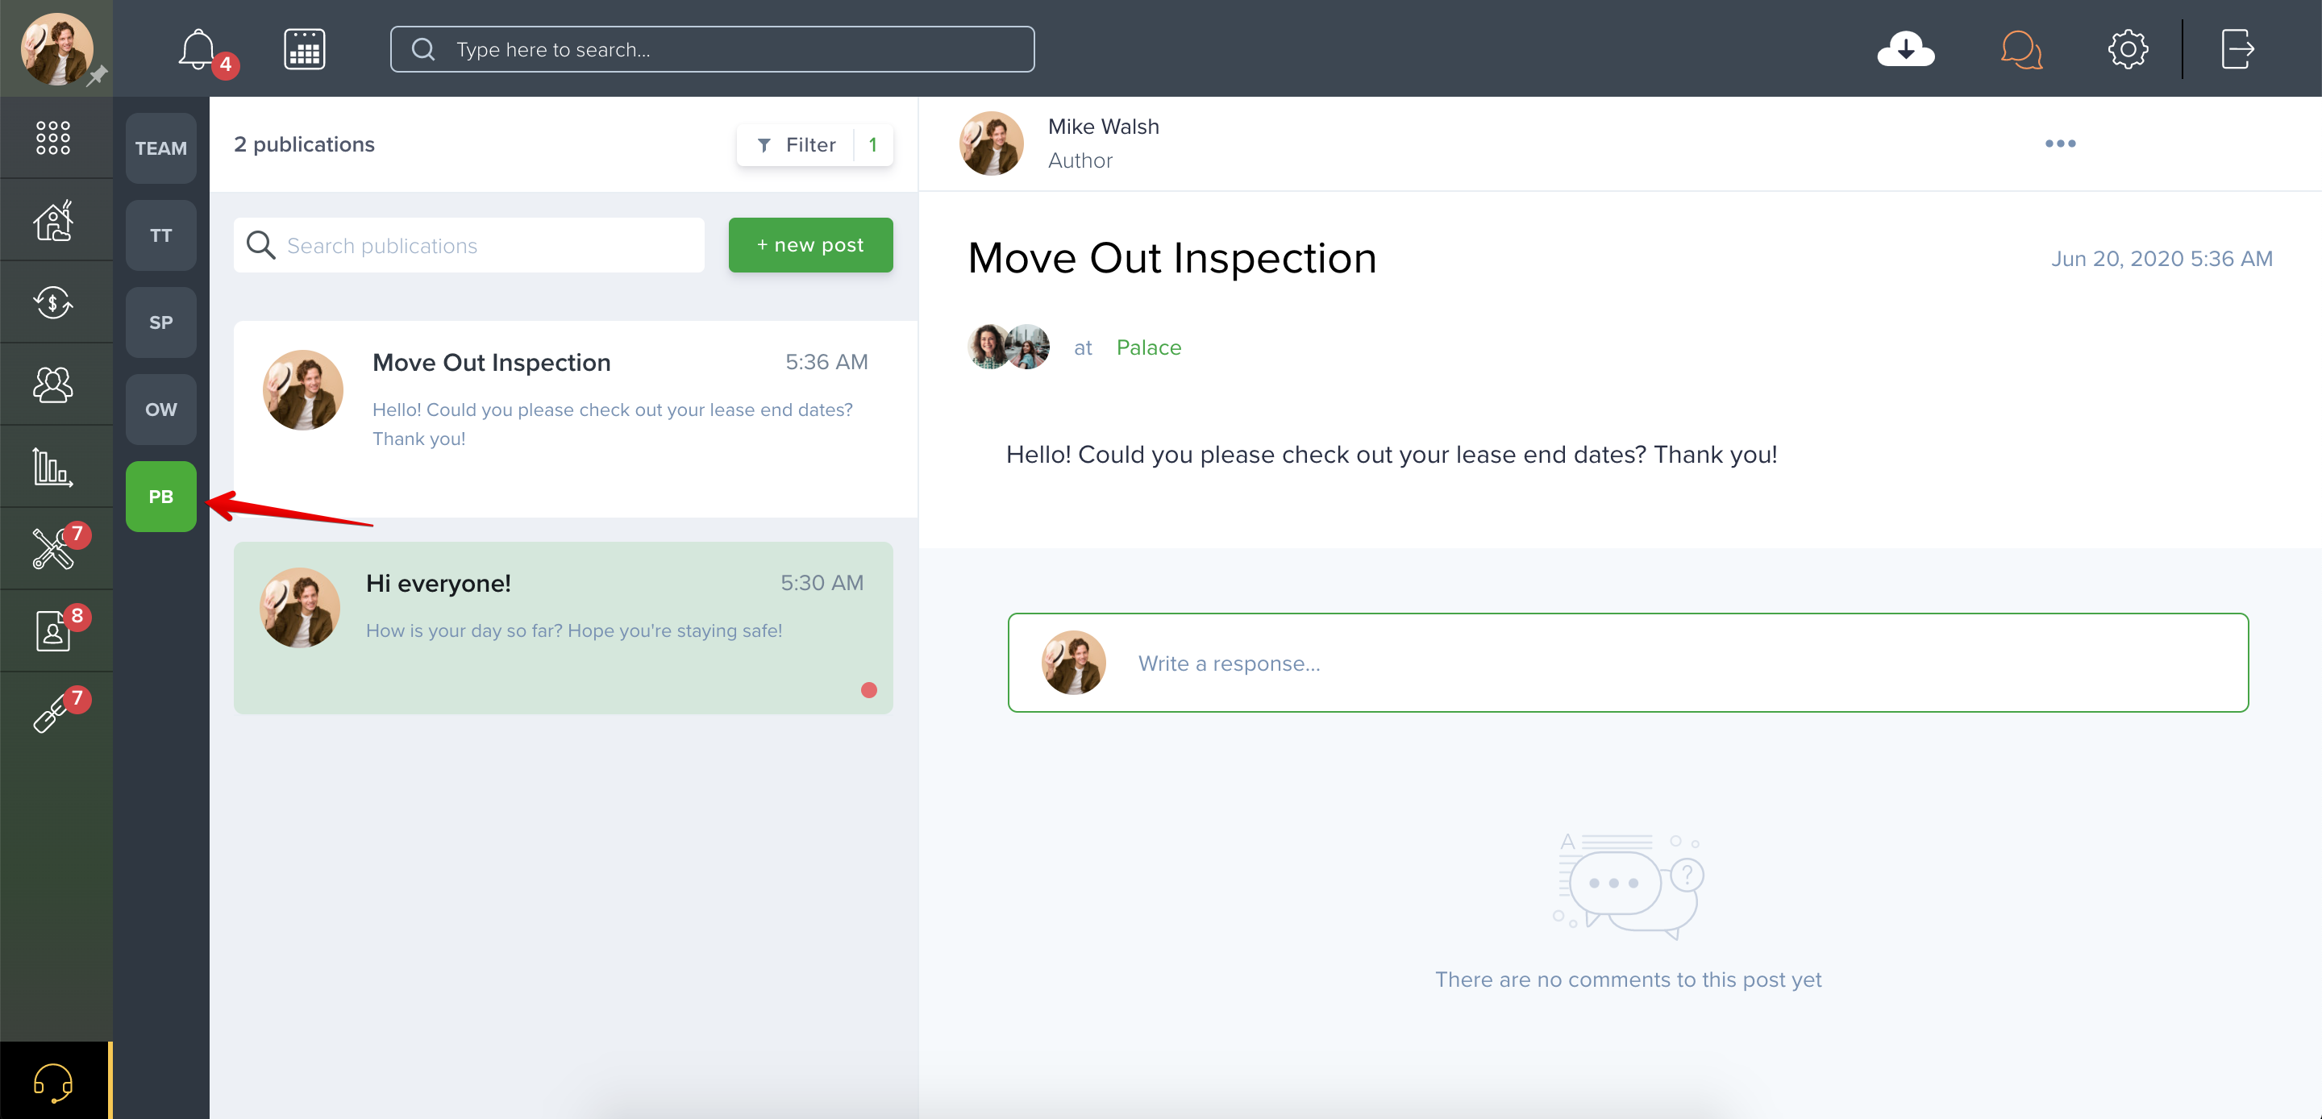Open the applicant profile icon with badge 8
2322x1119 pixels.
[53, 630]
